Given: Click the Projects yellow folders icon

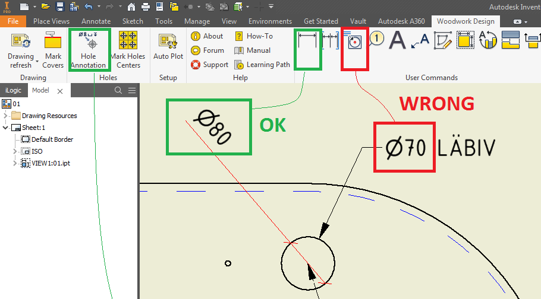Looking at the screenshot, I should pos(174,7).
